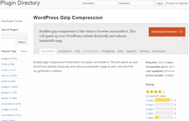
Task: Switch to the Reviews tab
Action: pos(144,51)
